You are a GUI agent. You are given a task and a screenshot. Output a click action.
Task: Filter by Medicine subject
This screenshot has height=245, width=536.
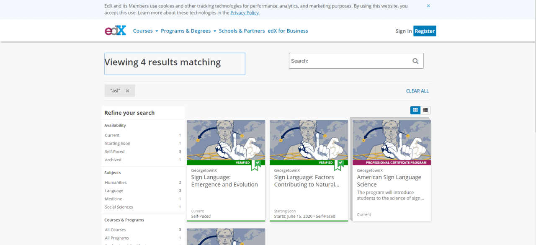tap(143, 199)
